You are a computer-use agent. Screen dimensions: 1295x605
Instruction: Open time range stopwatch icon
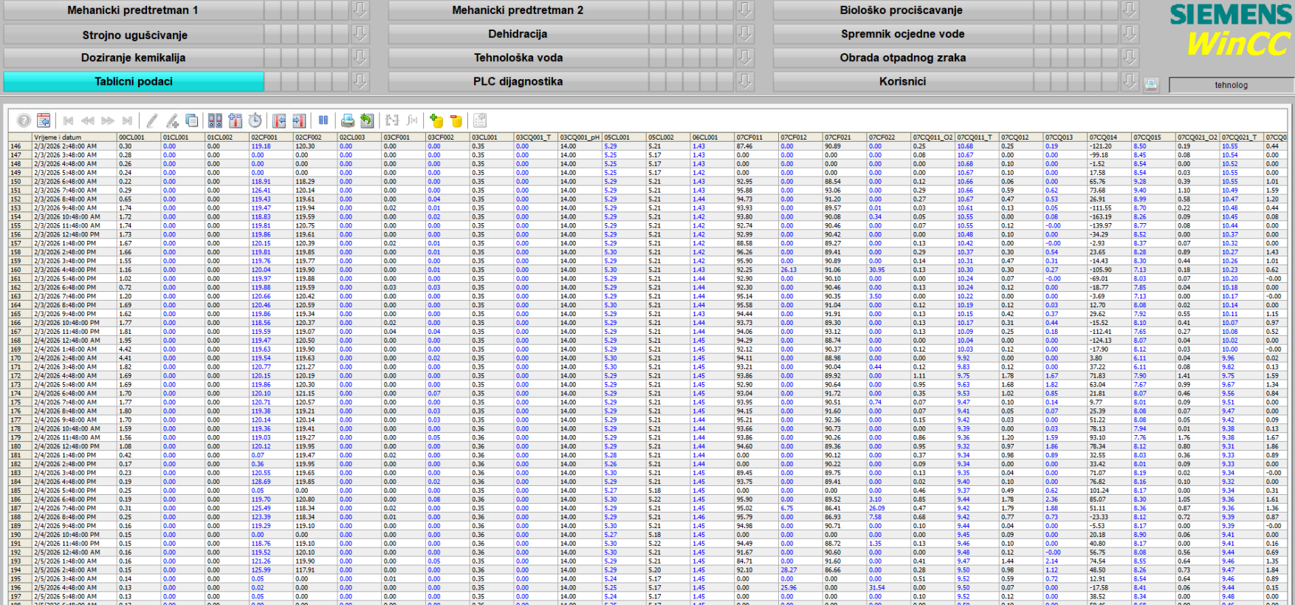(x=255, y=120)
